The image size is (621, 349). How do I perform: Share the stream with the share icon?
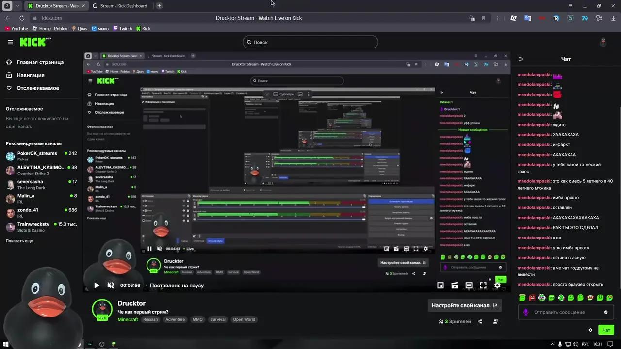480,321
